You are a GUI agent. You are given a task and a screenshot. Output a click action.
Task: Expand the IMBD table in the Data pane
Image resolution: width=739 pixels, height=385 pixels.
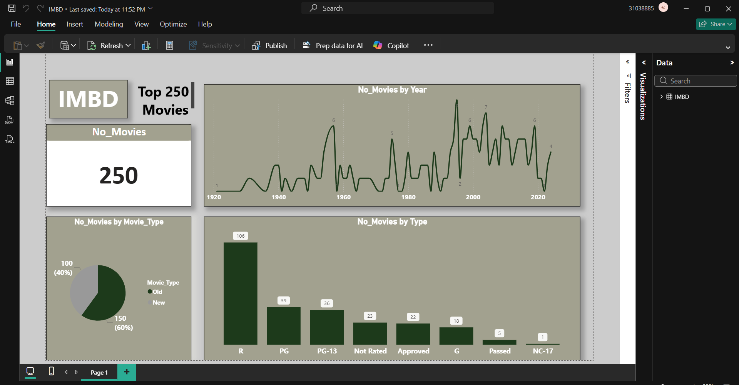pyautogui.click(x=662, y=97)
